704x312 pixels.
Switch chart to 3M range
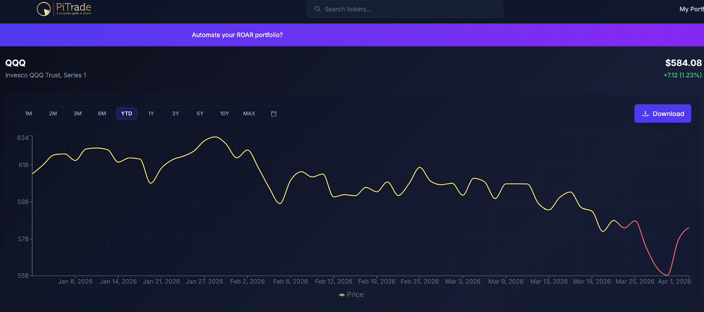click(77, 114)
